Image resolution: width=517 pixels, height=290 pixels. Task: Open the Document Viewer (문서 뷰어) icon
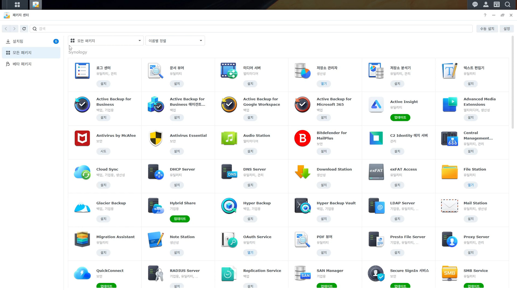point(155,71)
